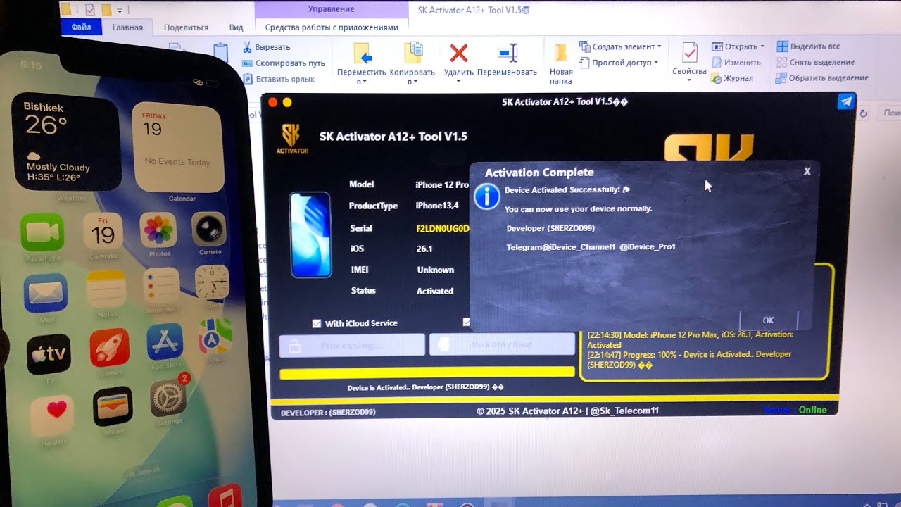Click Обратить выделение in Explorer ribbon

click(x=822, y=77)
